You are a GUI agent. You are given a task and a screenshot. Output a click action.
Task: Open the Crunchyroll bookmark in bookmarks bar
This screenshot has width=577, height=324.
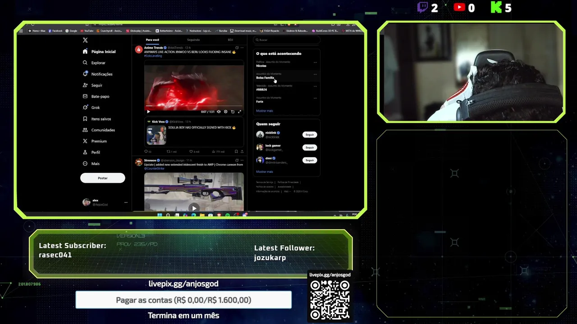(x=110, y=31)
